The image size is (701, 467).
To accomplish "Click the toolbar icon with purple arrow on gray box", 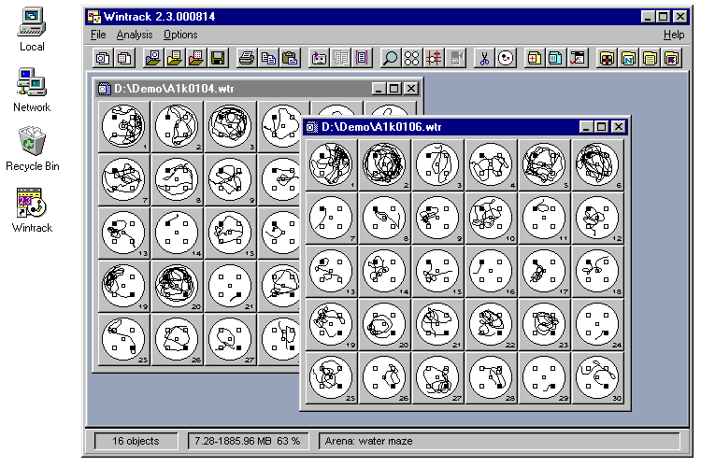I will coord(319,58).
